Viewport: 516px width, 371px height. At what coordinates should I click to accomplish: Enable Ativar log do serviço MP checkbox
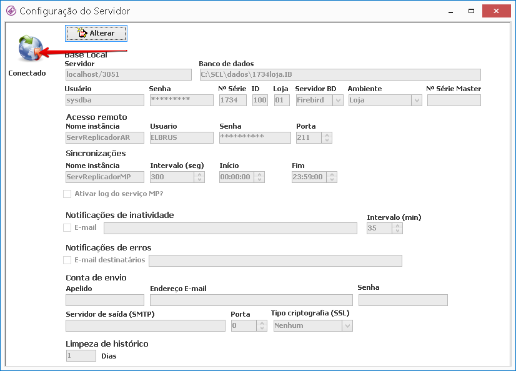pyautogui.click(x=67, y=194)
